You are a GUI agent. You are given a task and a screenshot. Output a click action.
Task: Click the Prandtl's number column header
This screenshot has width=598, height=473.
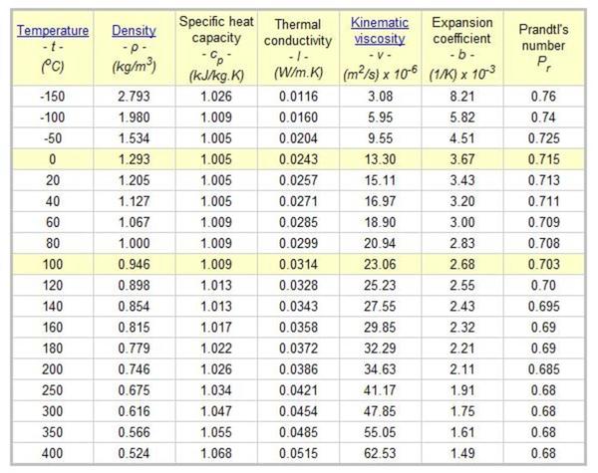(x=545, y=49)
